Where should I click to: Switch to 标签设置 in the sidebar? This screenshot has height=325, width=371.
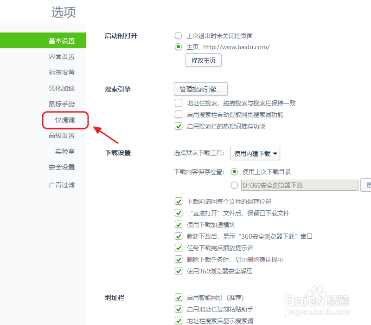pyautogui.click(x=62, y=72)
